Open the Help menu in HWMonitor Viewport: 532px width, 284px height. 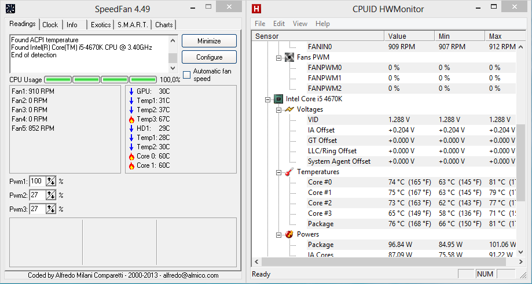322,24
